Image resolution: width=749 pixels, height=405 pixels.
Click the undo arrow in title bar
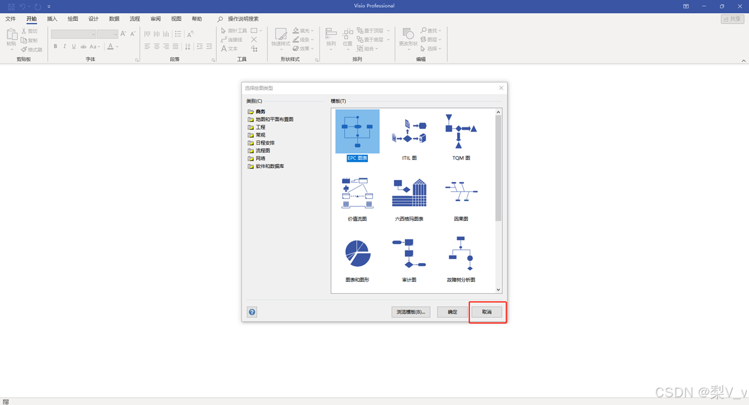tap(23, 7)
